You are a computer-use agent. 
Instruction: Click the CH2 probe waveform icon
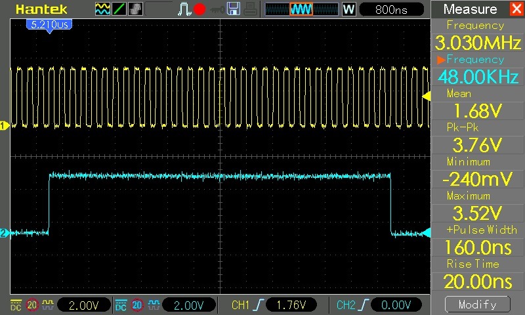[153, 304]
